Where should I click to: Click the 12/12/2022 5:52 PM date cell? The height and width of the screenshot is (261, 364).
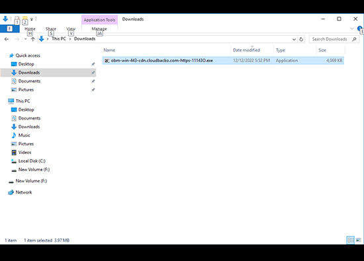(x=251, y=61)
